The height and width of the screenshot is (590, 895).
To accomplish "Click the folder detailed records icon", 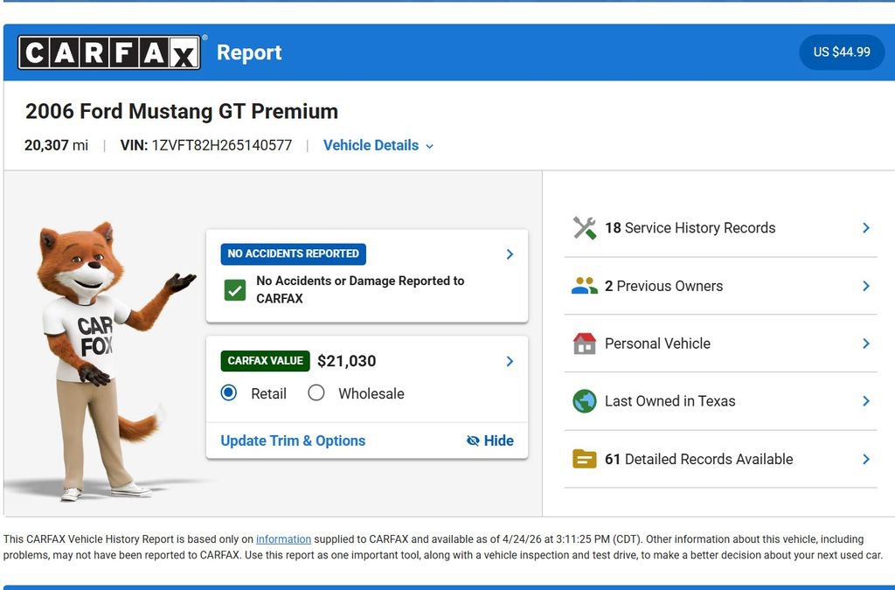I will click(585, 459).
